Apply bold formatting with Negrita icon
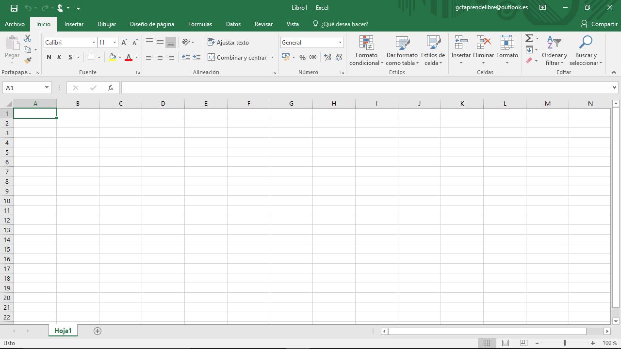621x349 pixels. point(49,57)
